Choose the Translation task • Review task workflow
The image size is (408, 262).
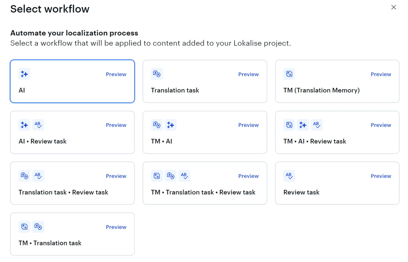tap(72, 192)
